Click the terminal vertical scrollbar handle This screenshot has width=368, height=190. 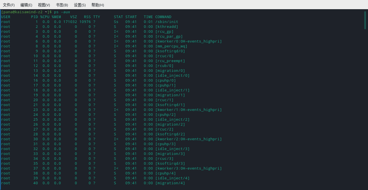point(365,20)
